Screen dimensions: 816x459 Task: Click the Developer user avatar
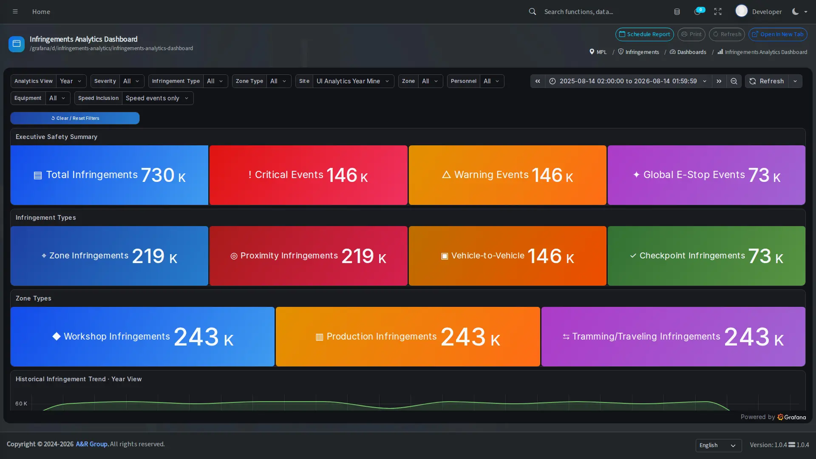[742, 11]
